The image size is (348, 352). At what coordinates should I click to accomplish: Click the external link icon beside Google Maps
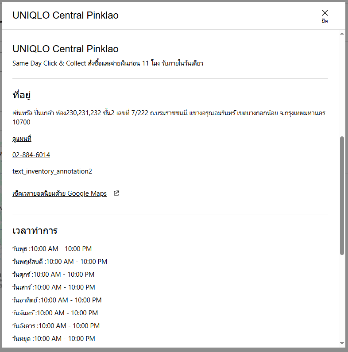[x=116, y=193]
